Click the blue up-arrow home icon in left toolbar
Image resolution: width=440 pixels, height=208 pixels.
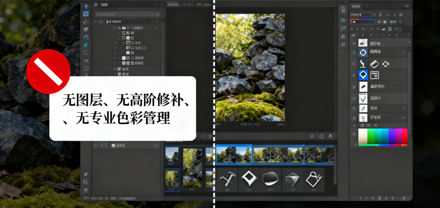(86, 6)
